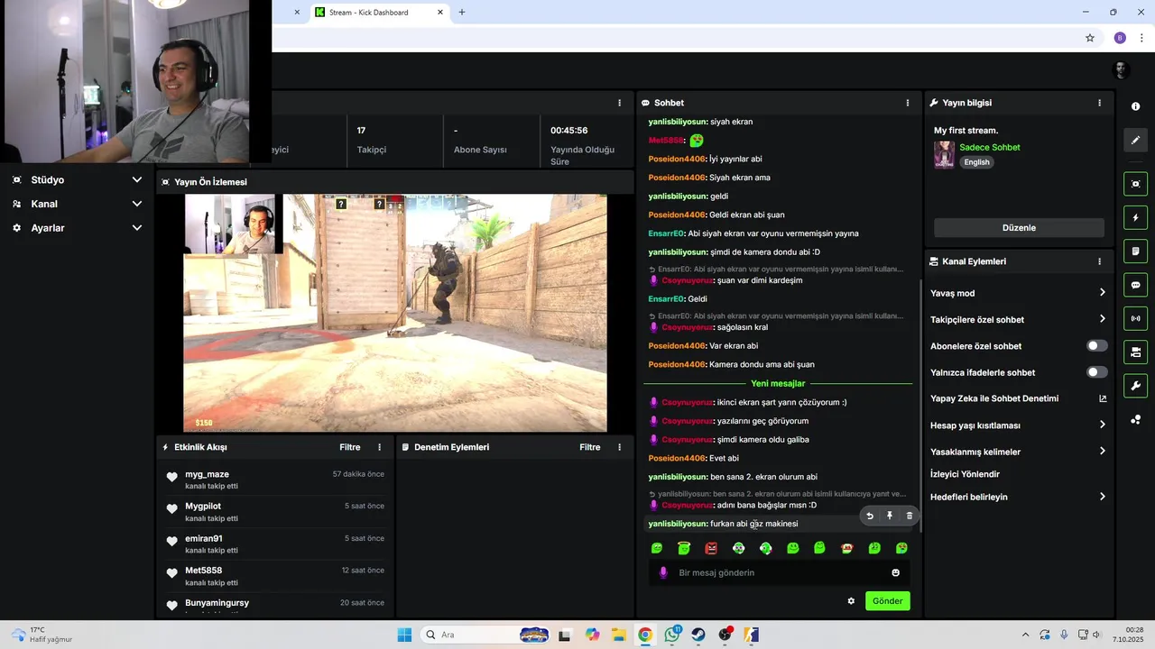Bookmark this page with star icon
Screen dimensions: 1155x649
[1090, 38]
